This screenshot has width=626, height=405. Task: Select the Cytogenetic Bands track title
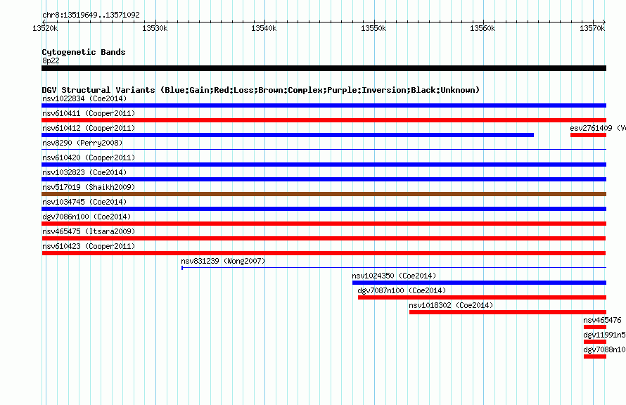tap(84, 52)
